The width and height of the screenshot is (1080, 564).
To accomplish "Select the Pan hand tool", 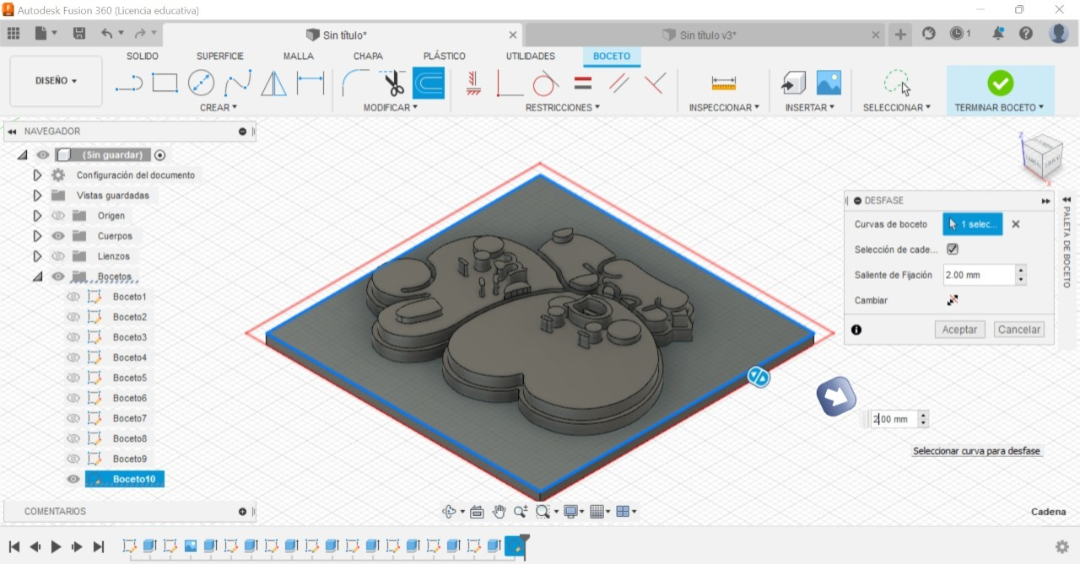I will coord(499,511).
